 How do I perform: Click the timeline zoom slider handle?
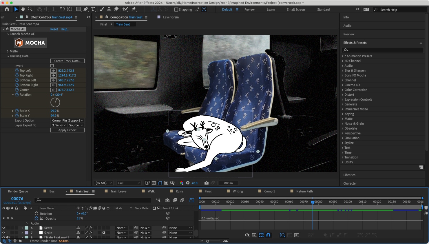[x=208, y=241]
